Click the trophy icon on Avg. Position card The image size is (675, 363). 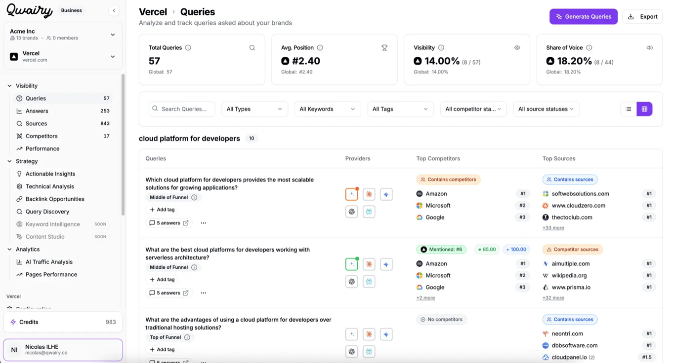384,47
